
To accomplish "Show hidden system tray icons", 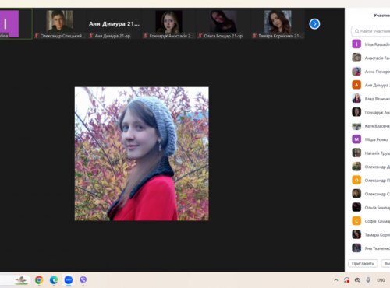I will click(336, 280).
